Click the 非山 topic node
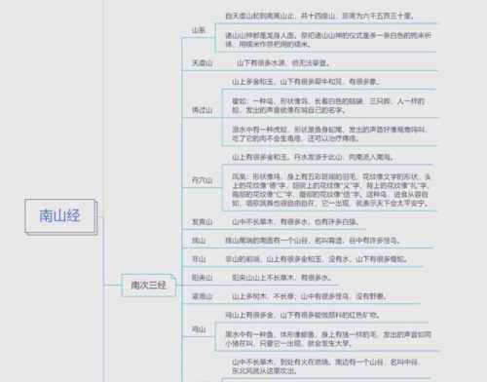The height and width of the screenshot is (382, 487). pos(199,259)
